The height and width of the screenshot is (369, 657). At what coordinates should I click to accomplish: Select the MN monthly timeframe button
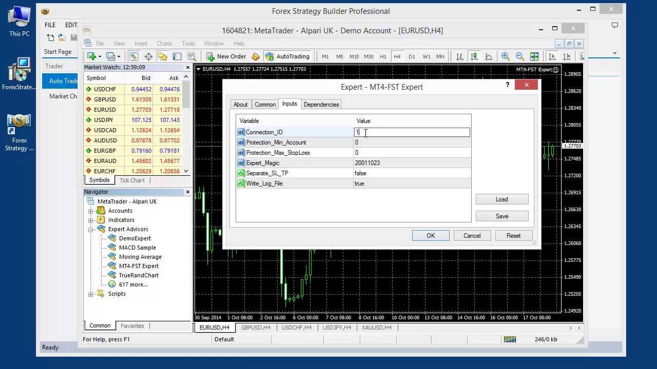[x=440, y=56]
